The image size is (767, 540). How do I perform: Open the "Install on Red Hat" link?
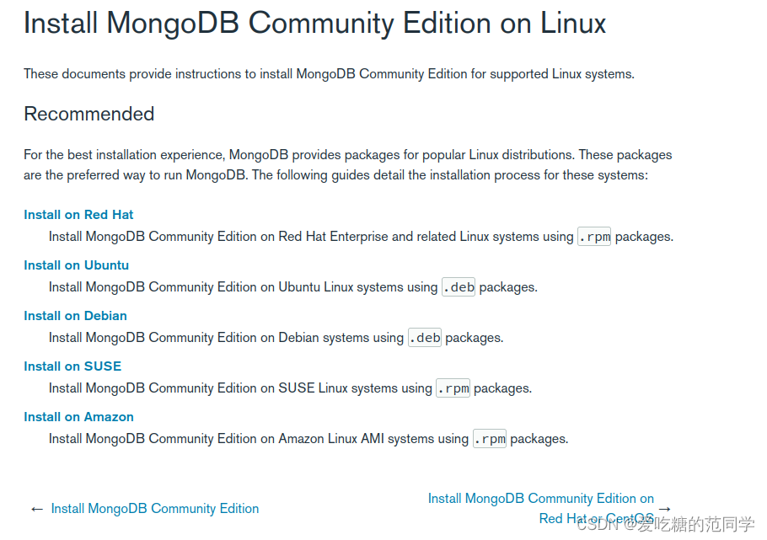78,215
